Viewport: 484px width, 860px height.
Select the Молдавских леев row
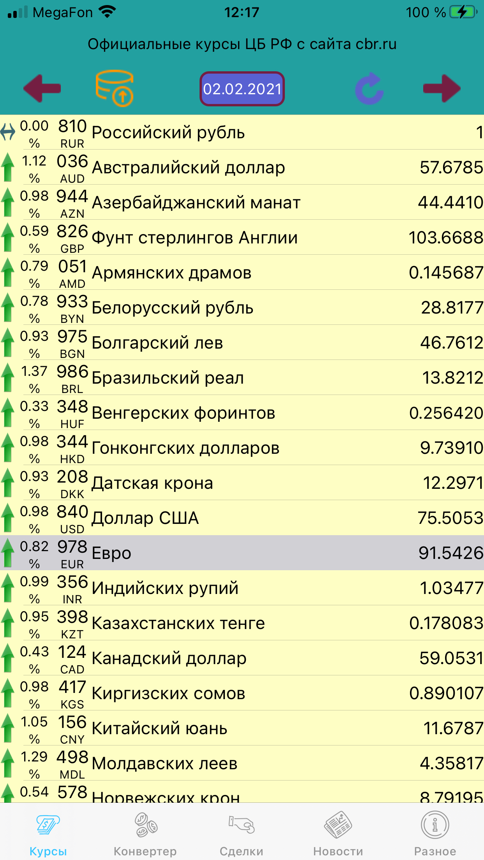coord(242,763)
